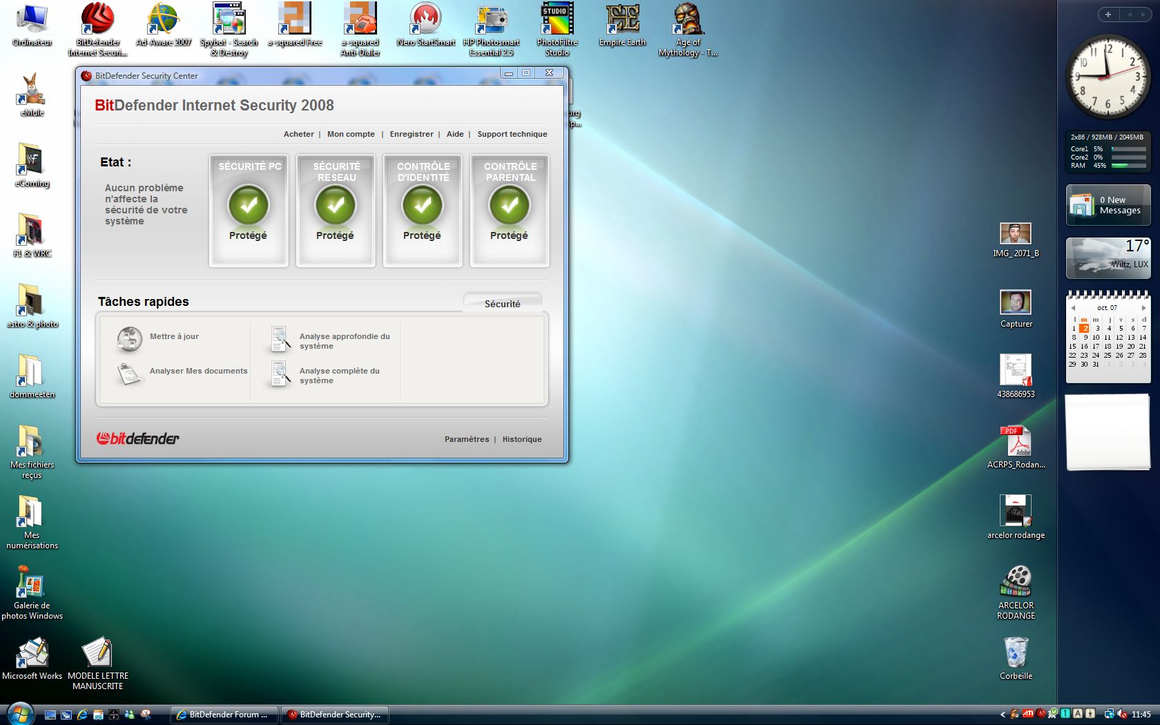Click the Sécurité Réseau green checkmark status
Viewport: 1160px width, 725px height.
click(336, 205)
